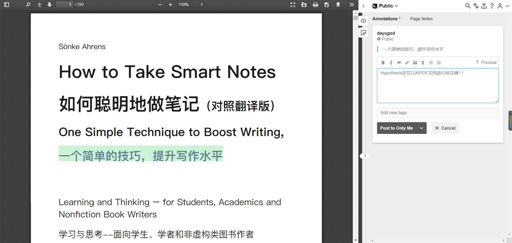Viewport: 512px width, 243px height.
Task: Go to previous page arrow
Action: (x=39, y=5)
